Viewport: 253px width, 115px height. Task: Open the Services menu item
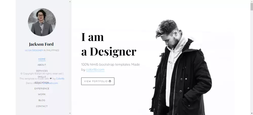[x=42, y=71]
